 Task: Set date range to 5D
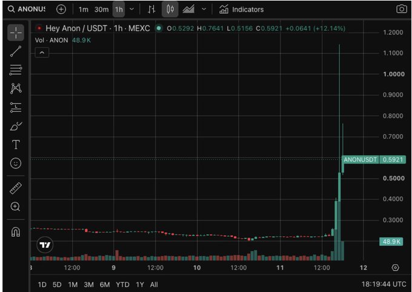click(57, 284)
